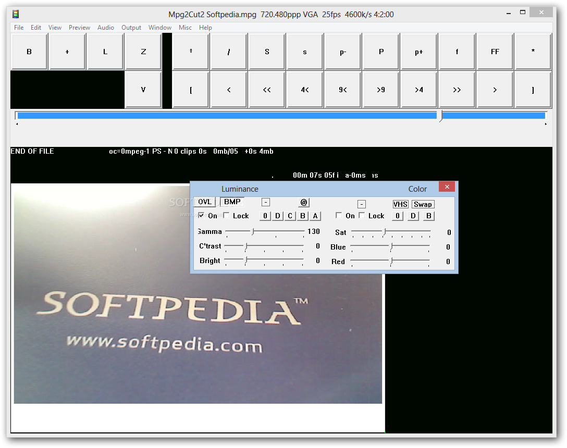
Task: Open the Output menu
Action: pyautogui.click(x=131, y=28)
